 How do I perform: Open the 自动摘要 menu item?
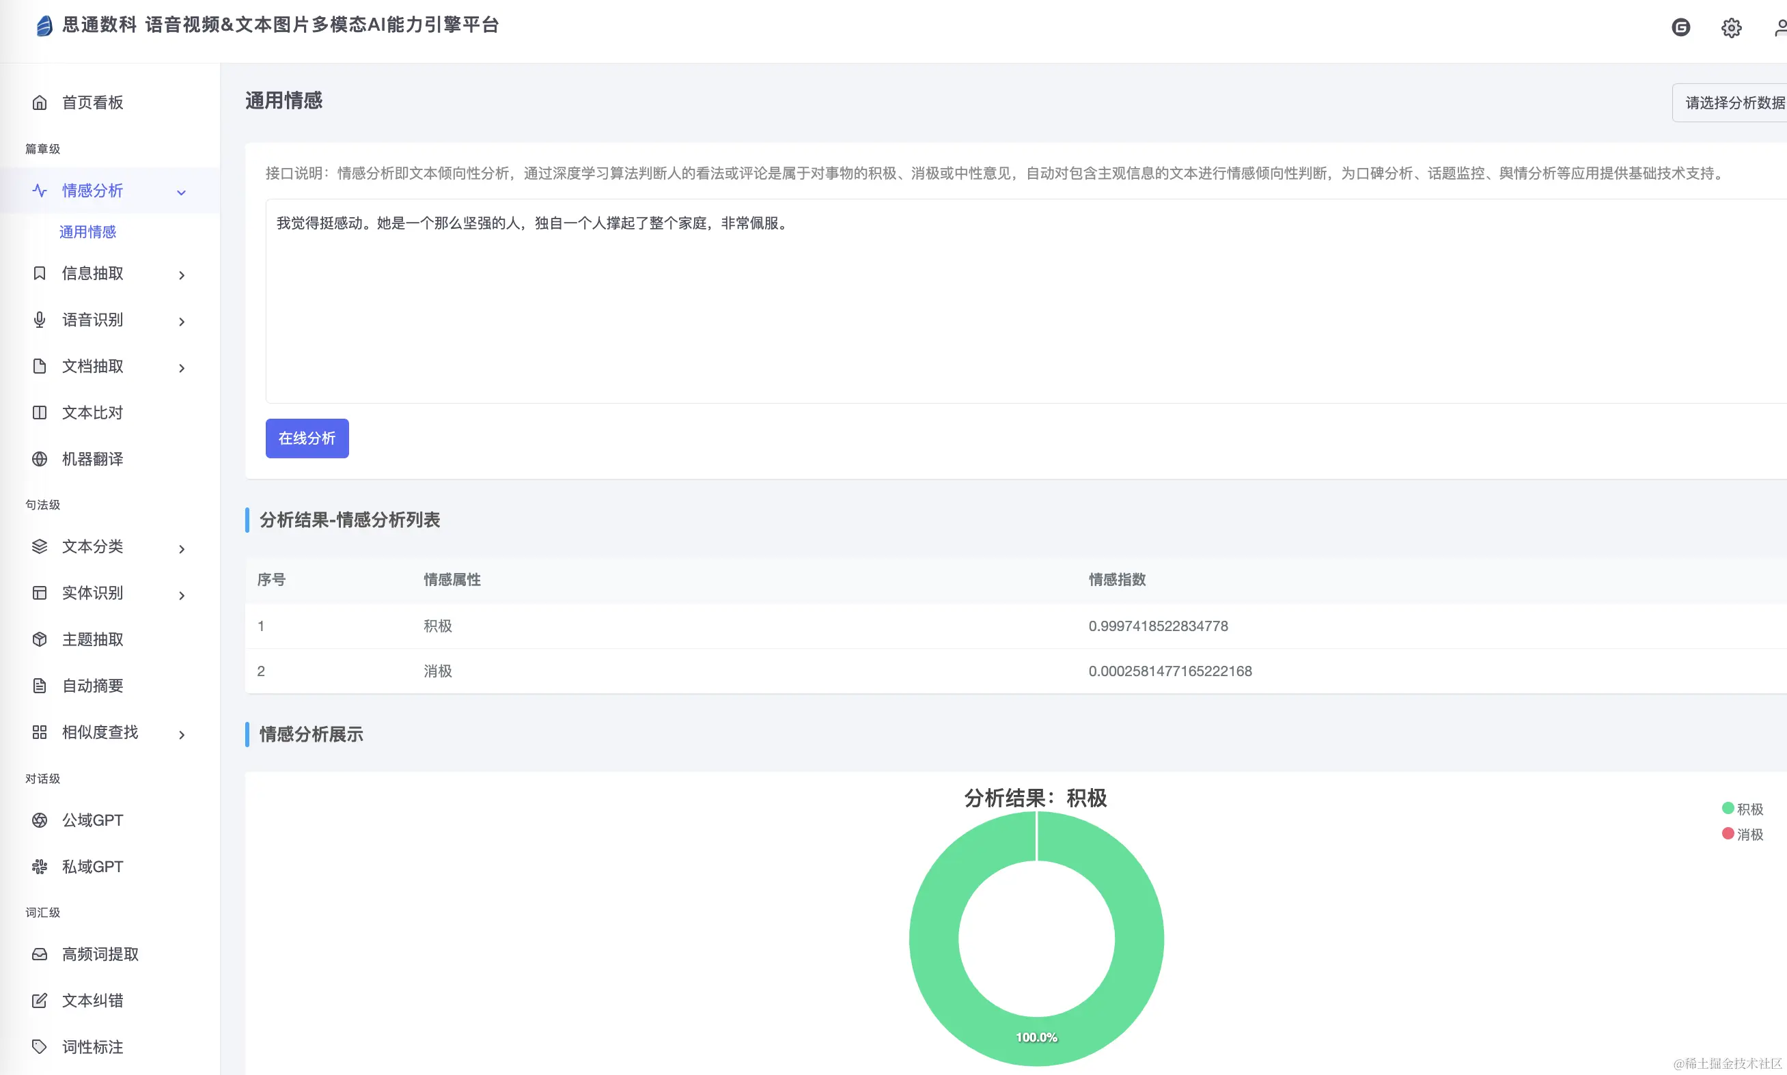92,686
